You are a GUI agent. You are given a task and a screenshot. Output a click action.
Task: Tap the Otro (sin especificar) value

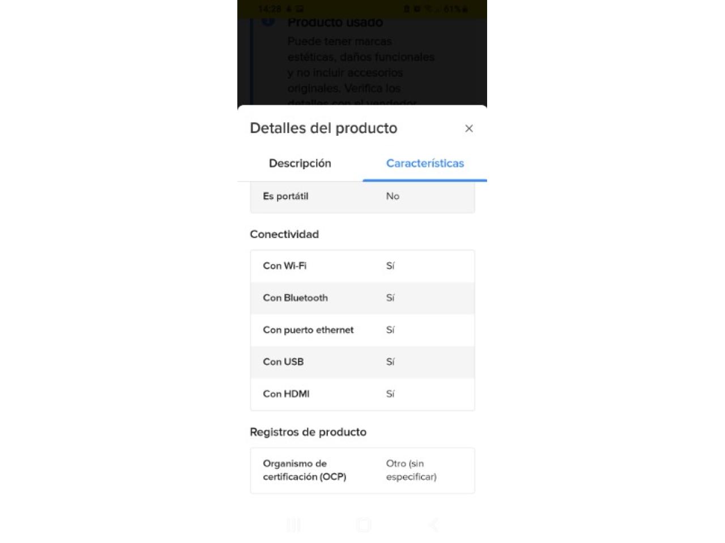(x=411, y=470)
